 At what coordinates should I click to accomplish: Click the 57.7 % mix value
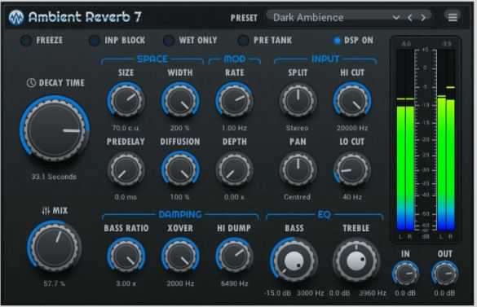[54, 283]
